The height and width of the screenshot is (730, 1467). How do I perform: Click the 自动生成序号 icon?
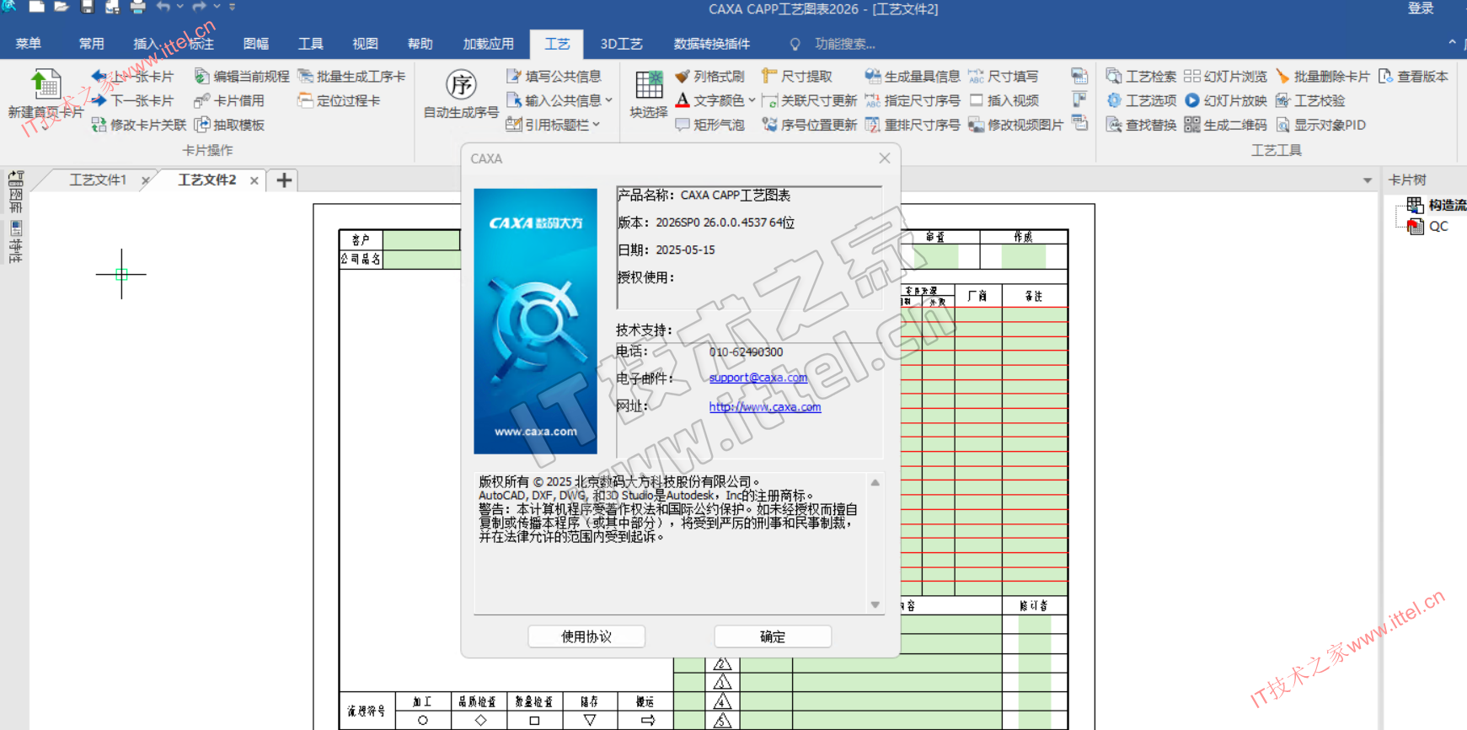click(461, 85)
